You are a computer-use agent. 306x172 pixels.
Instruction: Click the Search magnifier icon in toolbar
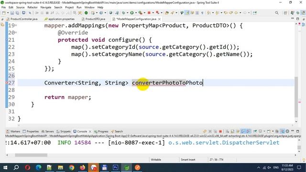[x=277, y=13]
